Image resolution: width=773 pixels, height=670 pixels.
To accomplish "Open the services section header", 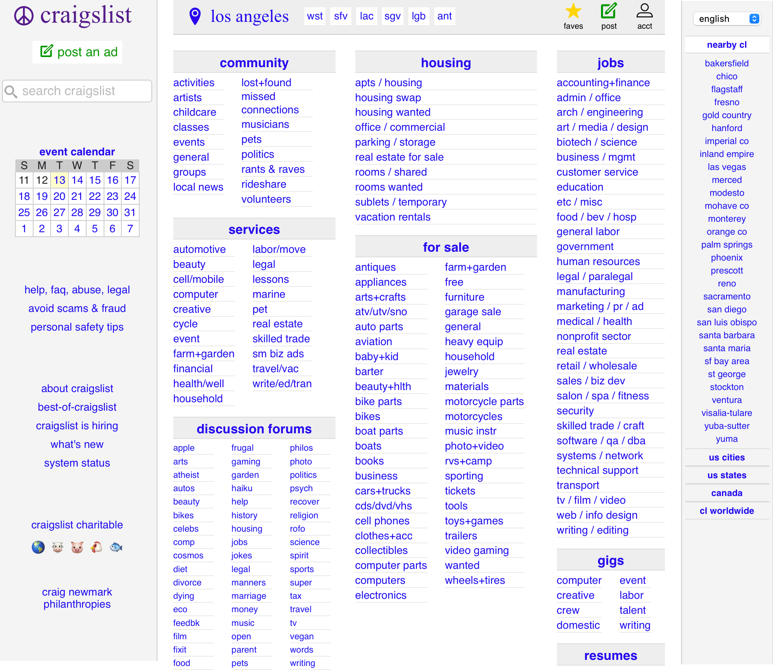I will click(254, 229).
